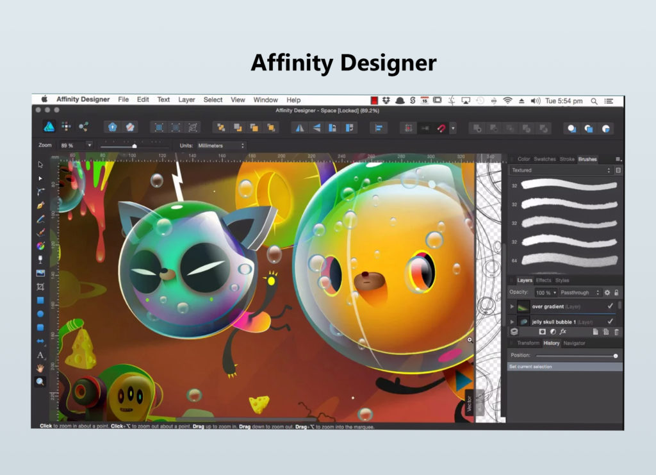Screen dimensions: 656x475
Task: Expand the jelly skull bubble 1 layer
Action: [x=512, y=321]
